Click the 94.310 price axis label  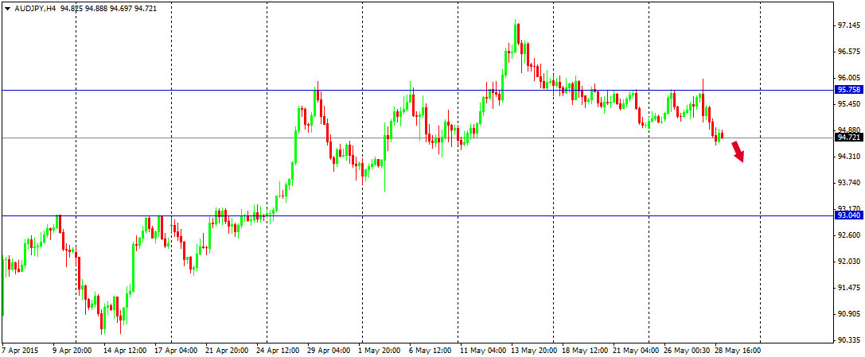coord(849,157)
